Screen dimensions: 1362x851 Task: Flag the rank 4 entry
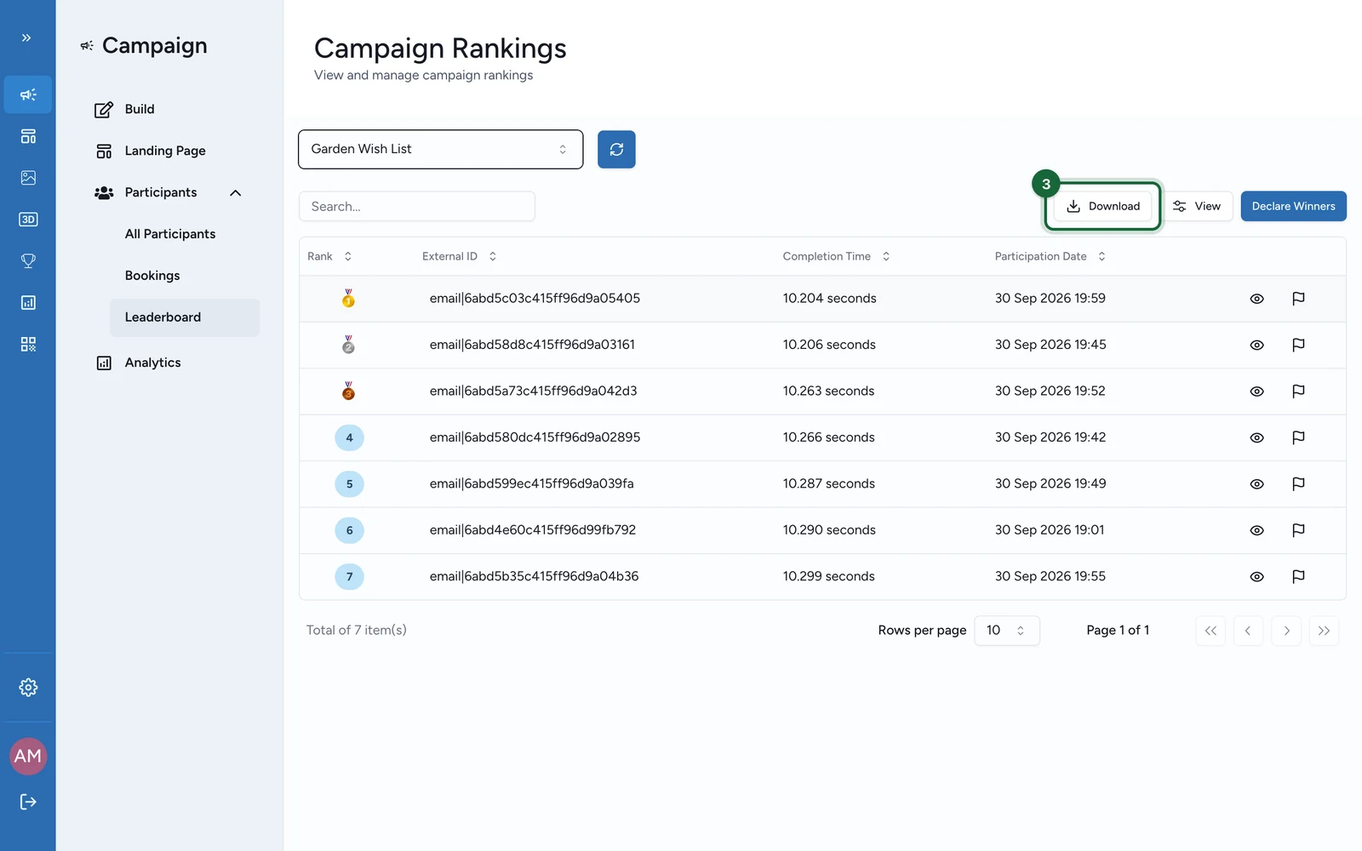point(1298,437)
